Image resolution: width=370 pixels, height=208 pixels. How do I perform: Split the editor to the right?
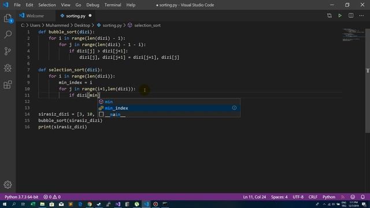[351, 16]
